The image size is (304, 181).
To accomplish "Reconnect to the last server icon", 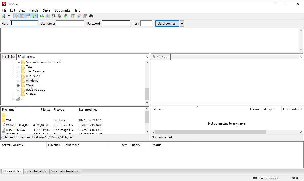I will click(65, 16).
